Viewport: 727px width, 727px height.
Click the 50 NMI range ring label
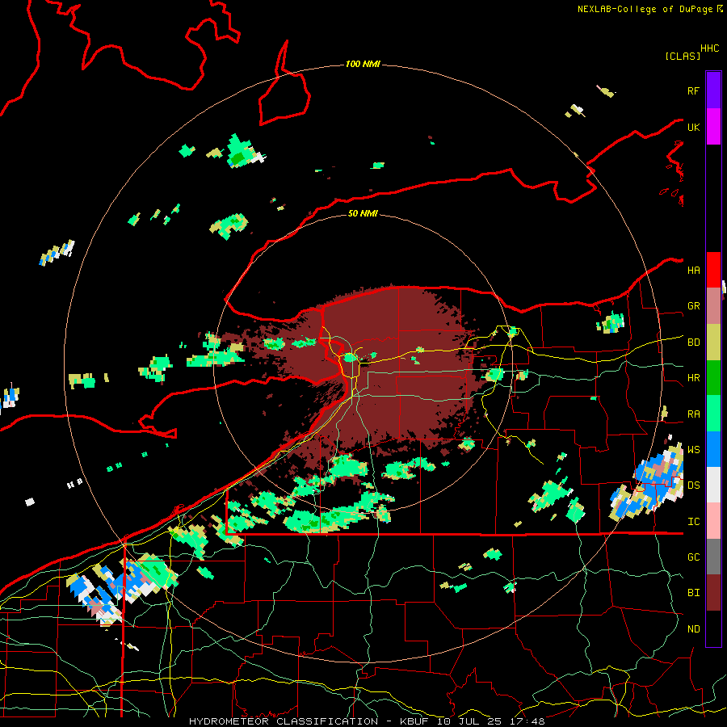(x=363, y=213)
